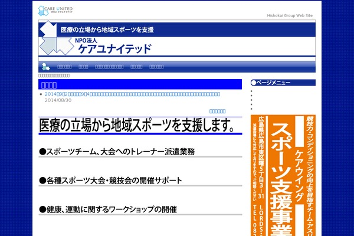Click 各種スポーツ大会・競技会の開催サポート heading

coord(140,181)
